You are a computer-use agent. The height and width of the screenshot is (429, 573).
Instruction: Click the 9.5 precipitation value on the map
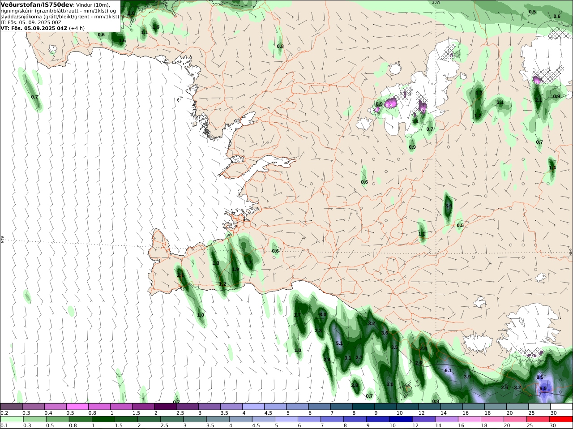543,389
